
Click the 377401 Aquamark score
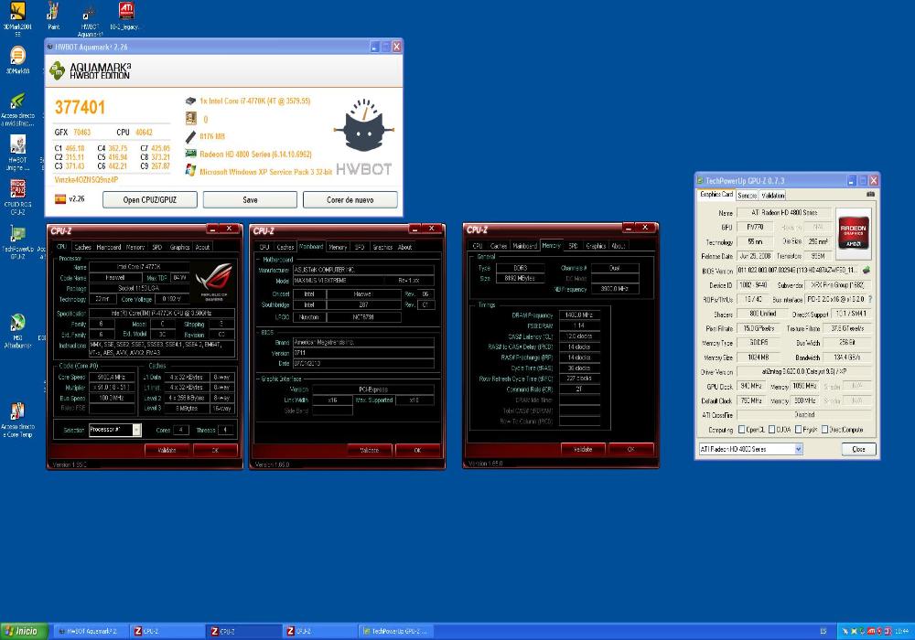80,107
